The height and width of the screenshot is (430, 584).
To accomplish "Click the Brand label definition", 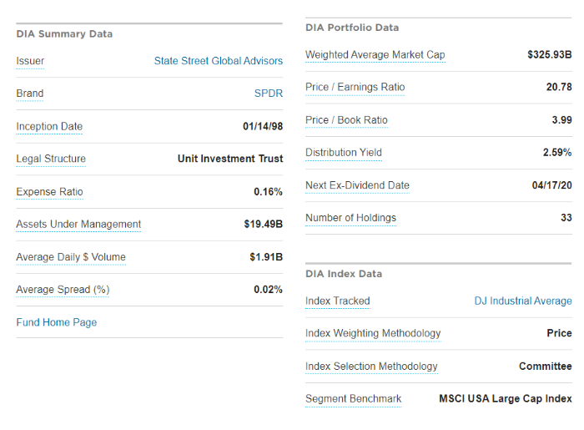I will coord(30,94).
